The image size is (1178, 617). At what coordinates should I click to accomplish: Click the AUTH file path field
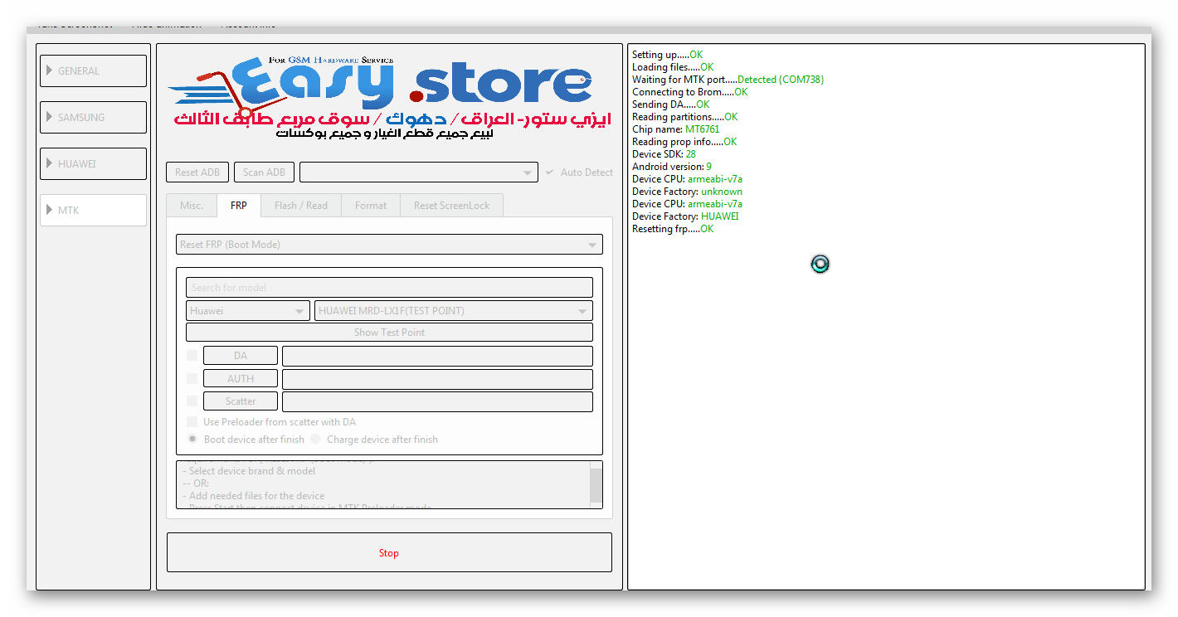(x=437, y=379)
